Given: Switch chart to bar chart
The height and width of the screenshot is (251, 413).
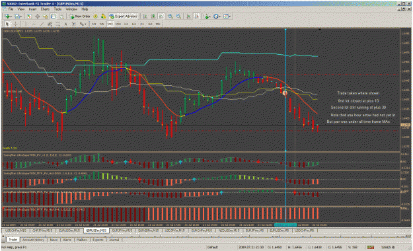Looking at the screenshot, I should click(145, 17).
